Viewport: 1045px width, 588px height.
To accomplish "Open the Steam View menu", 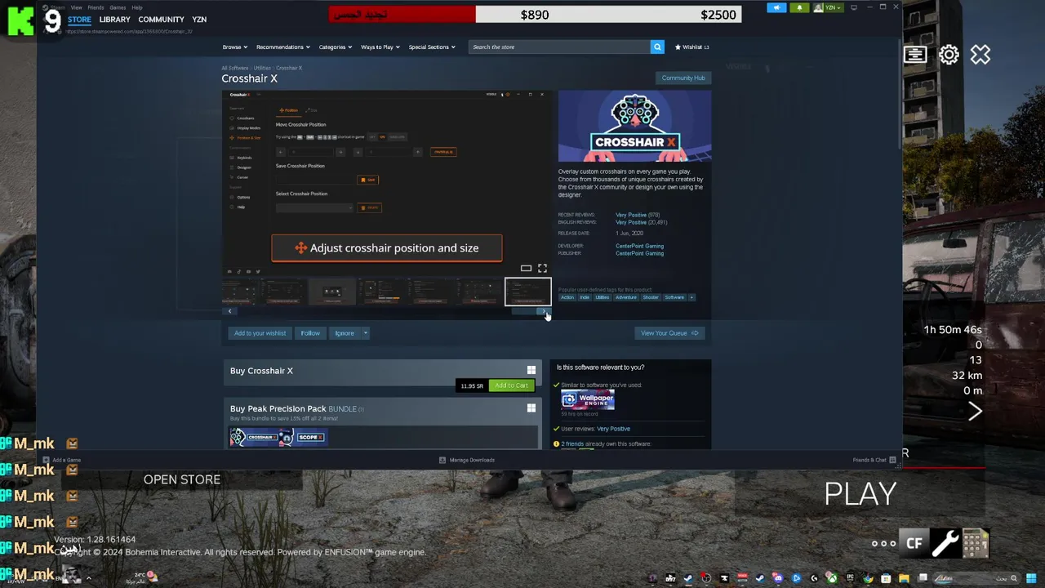I will click(76, 7).
